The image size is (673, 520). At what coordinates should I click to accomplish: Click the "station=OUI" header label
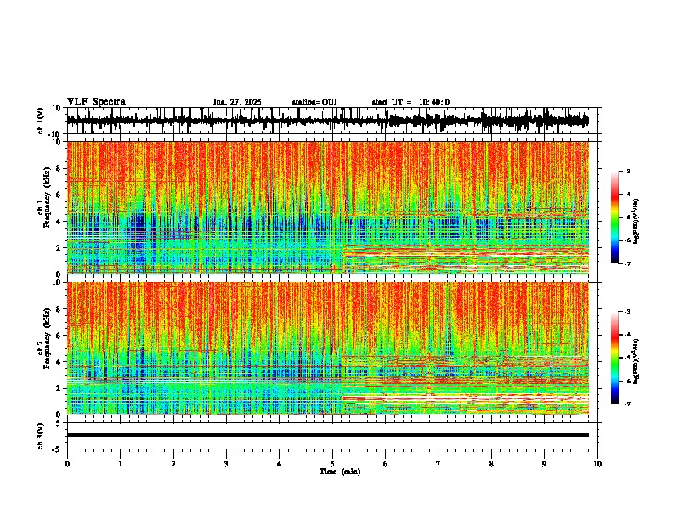click(314, 102)
